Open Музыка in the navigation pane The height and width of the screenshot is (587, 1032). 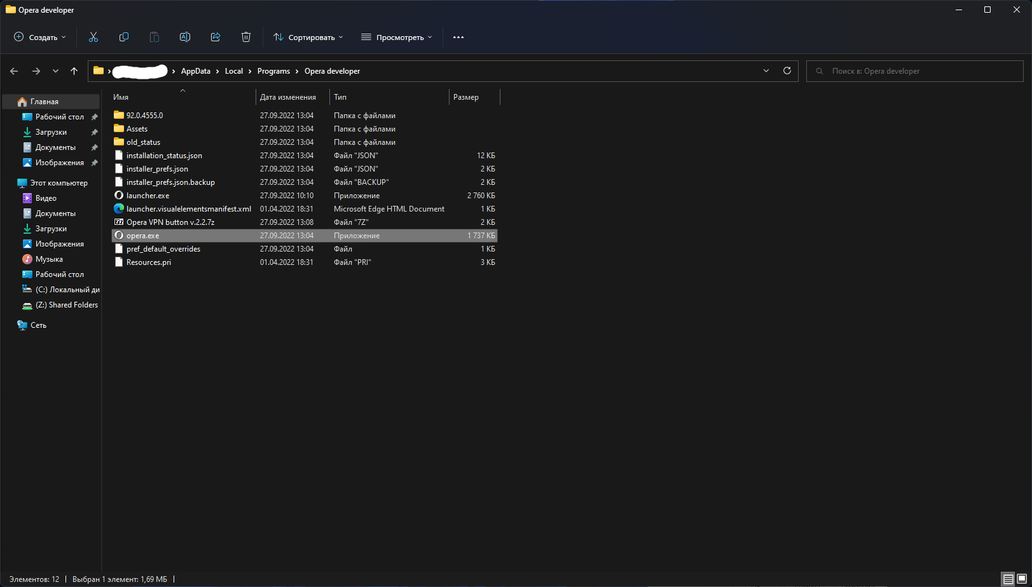(49, 259)
